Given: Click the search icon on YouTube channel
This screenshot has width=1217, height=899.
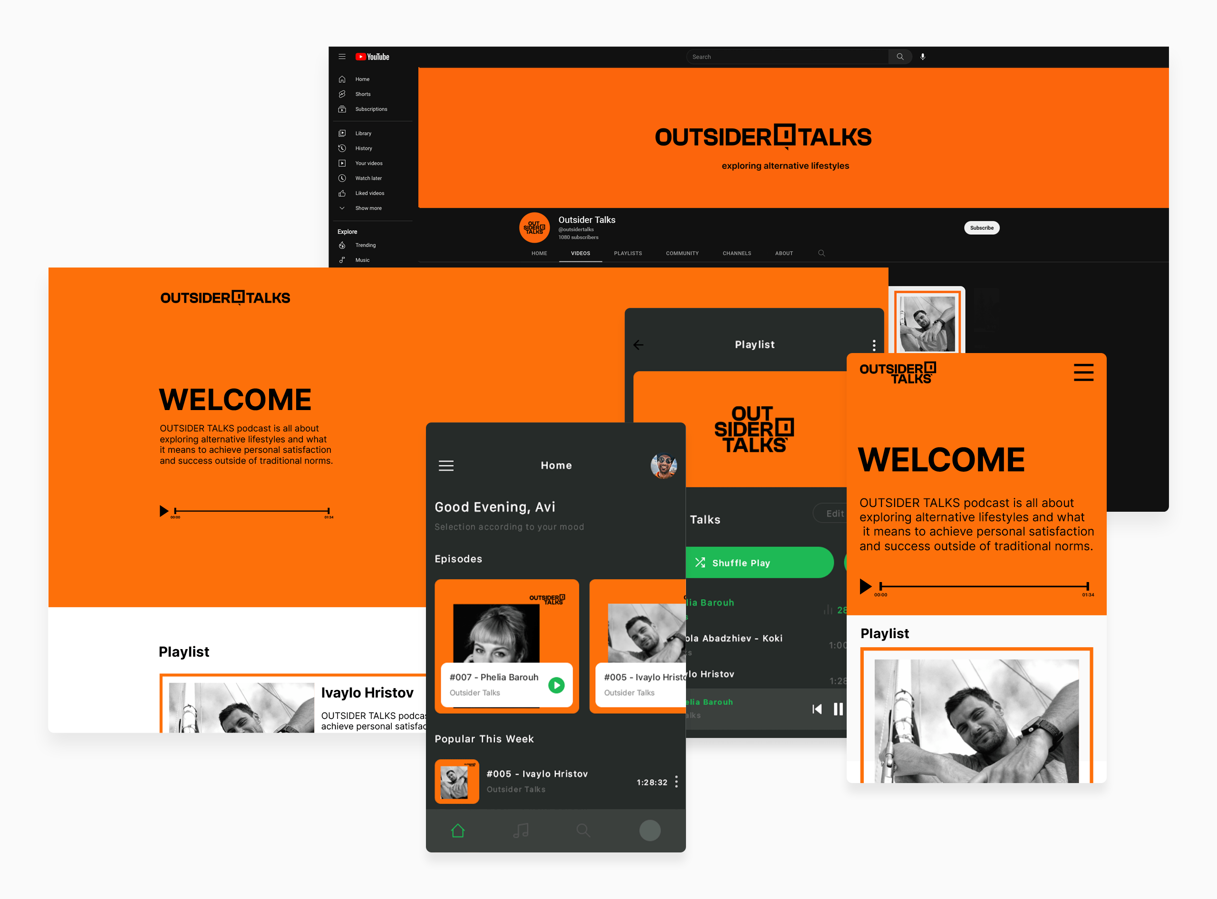Looking at the screenshot, I should click(821, 253).
